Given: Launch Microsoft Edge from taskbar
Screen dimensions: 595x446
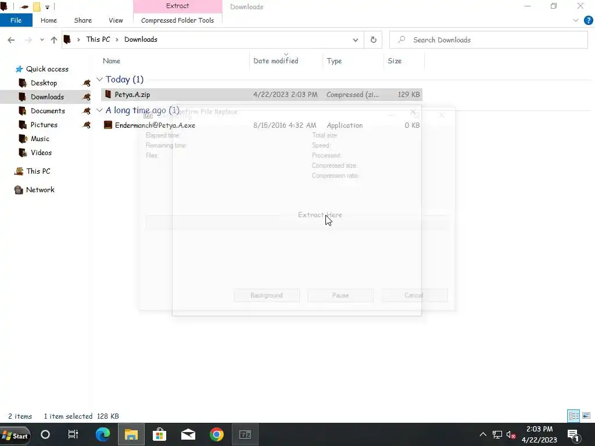Looking at the screenshot, I should point(102,434).
